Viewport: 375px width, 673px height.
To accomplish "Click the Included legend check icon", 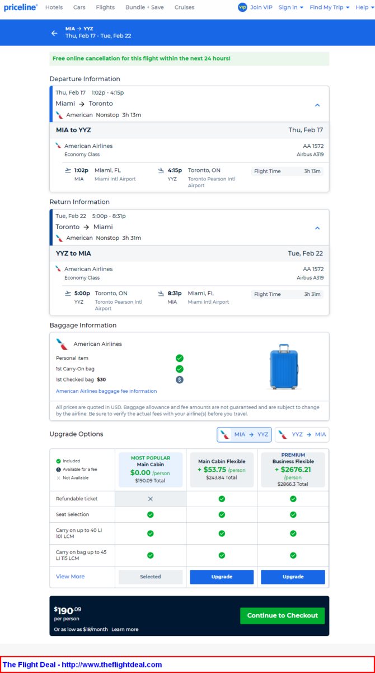I will (x=58, y=461).
